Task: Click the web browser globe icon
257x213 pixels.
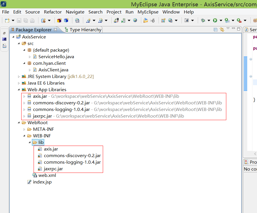Action: point(135,20)
